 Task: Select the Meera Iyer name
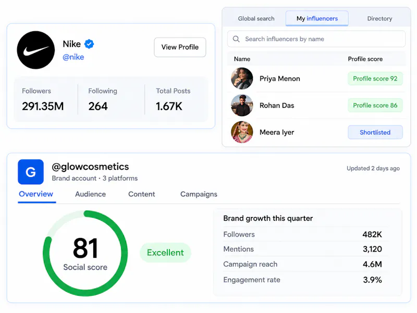click(x=277, y=132)
